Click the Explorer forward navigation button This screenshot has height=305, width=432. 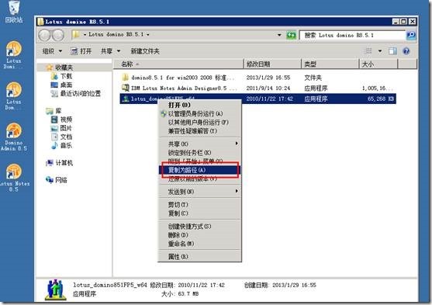[x=58, y=35]
